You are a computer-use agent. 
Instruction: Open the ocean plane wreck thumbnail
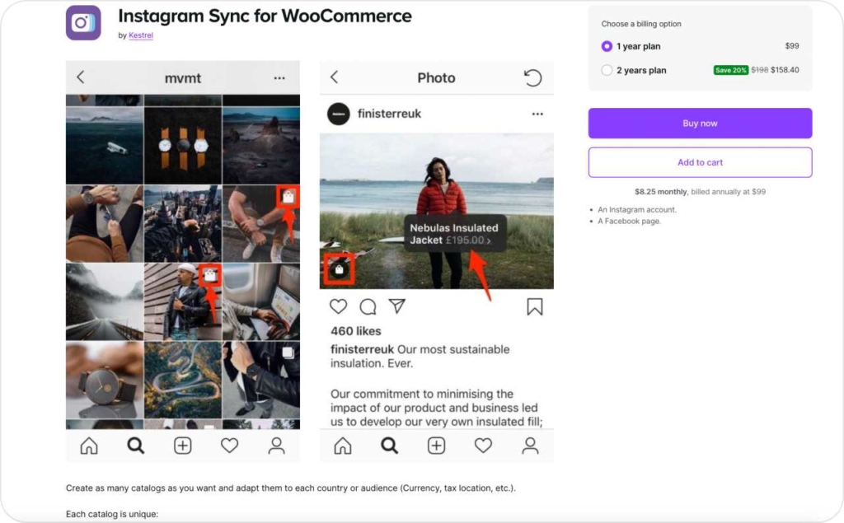pos(105,145)
